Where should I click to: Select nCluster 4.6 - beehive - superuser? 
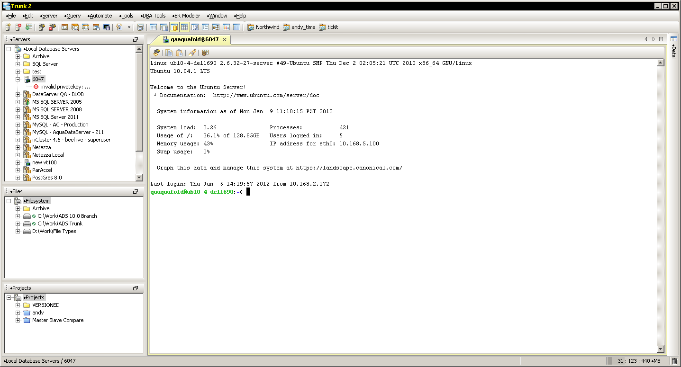71,140
